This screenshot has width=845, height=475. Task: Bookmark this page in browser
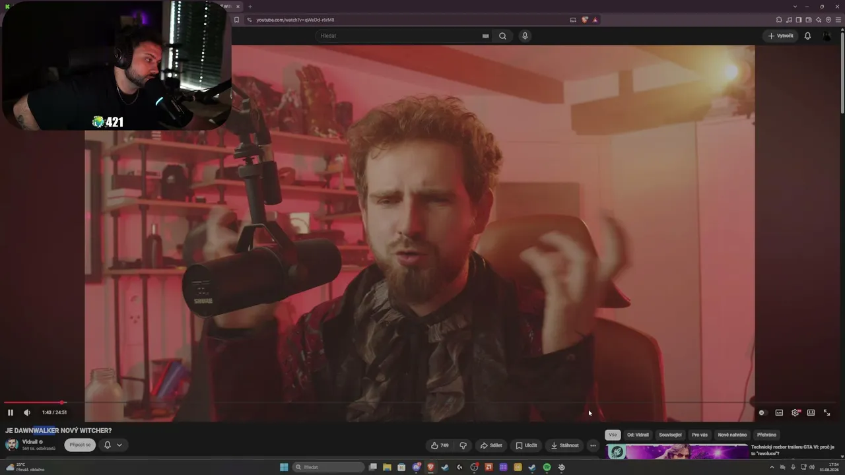236,20
